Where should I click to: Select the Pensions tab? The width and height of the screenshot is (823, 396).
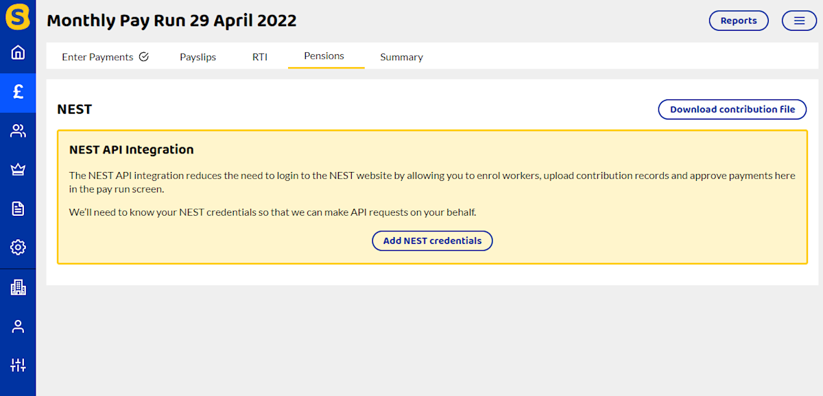324,56
